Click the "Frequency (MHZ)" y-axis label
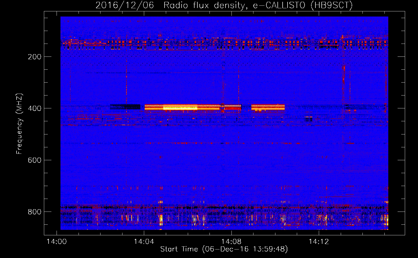The width and height of the screenshot is (418, 258). pos(19,124)
